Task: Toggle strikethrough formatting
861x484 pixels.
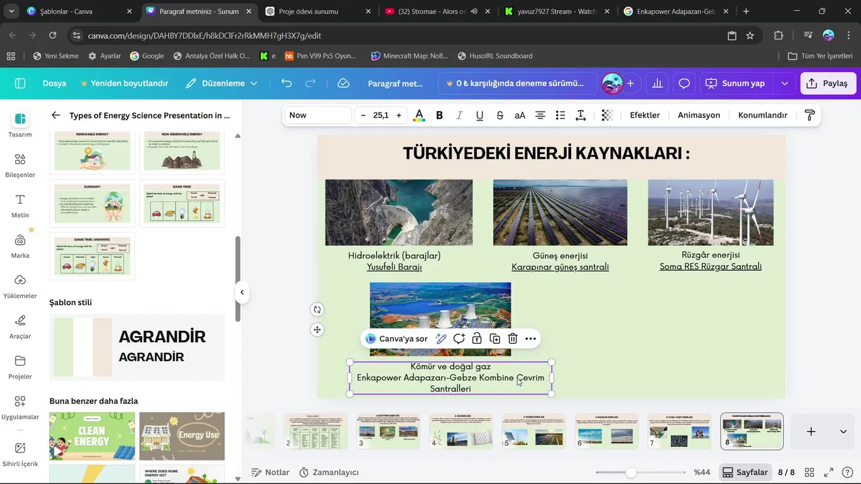Action: 500,116
